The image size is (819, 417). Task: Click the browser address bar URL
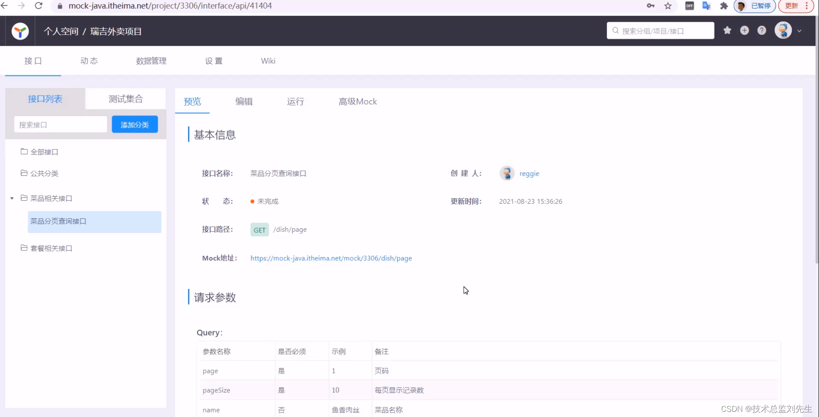pyautogui.click(x=170, y=6)
